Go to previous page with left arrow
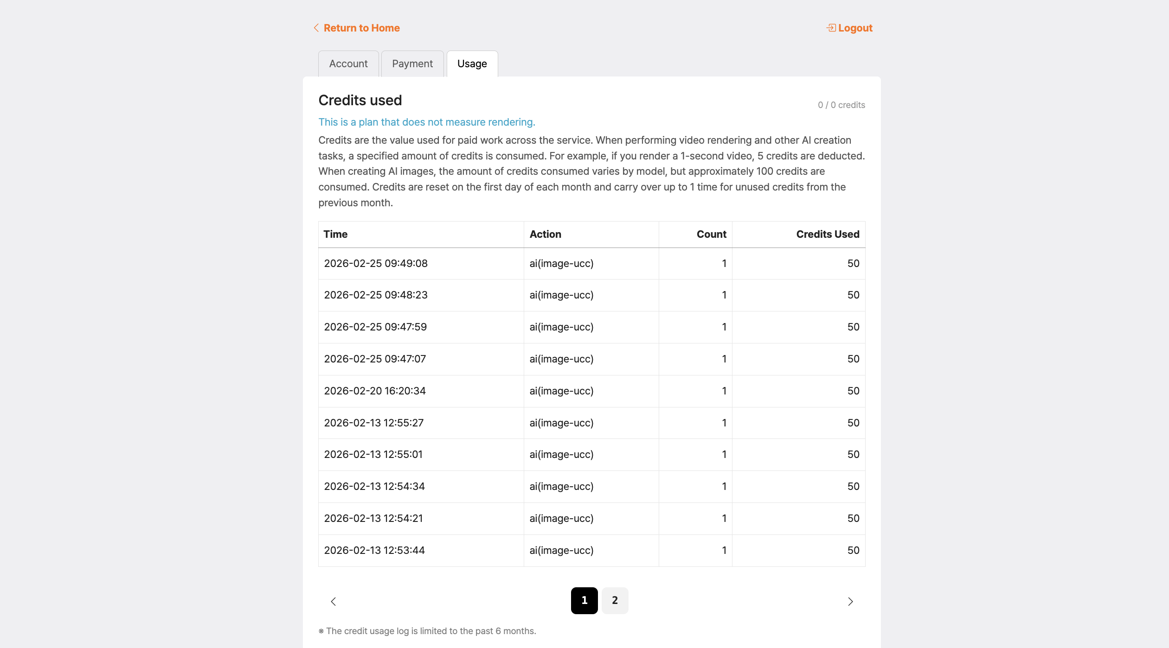Viewport: 1169px width, 648px height. tap(333, 601)
